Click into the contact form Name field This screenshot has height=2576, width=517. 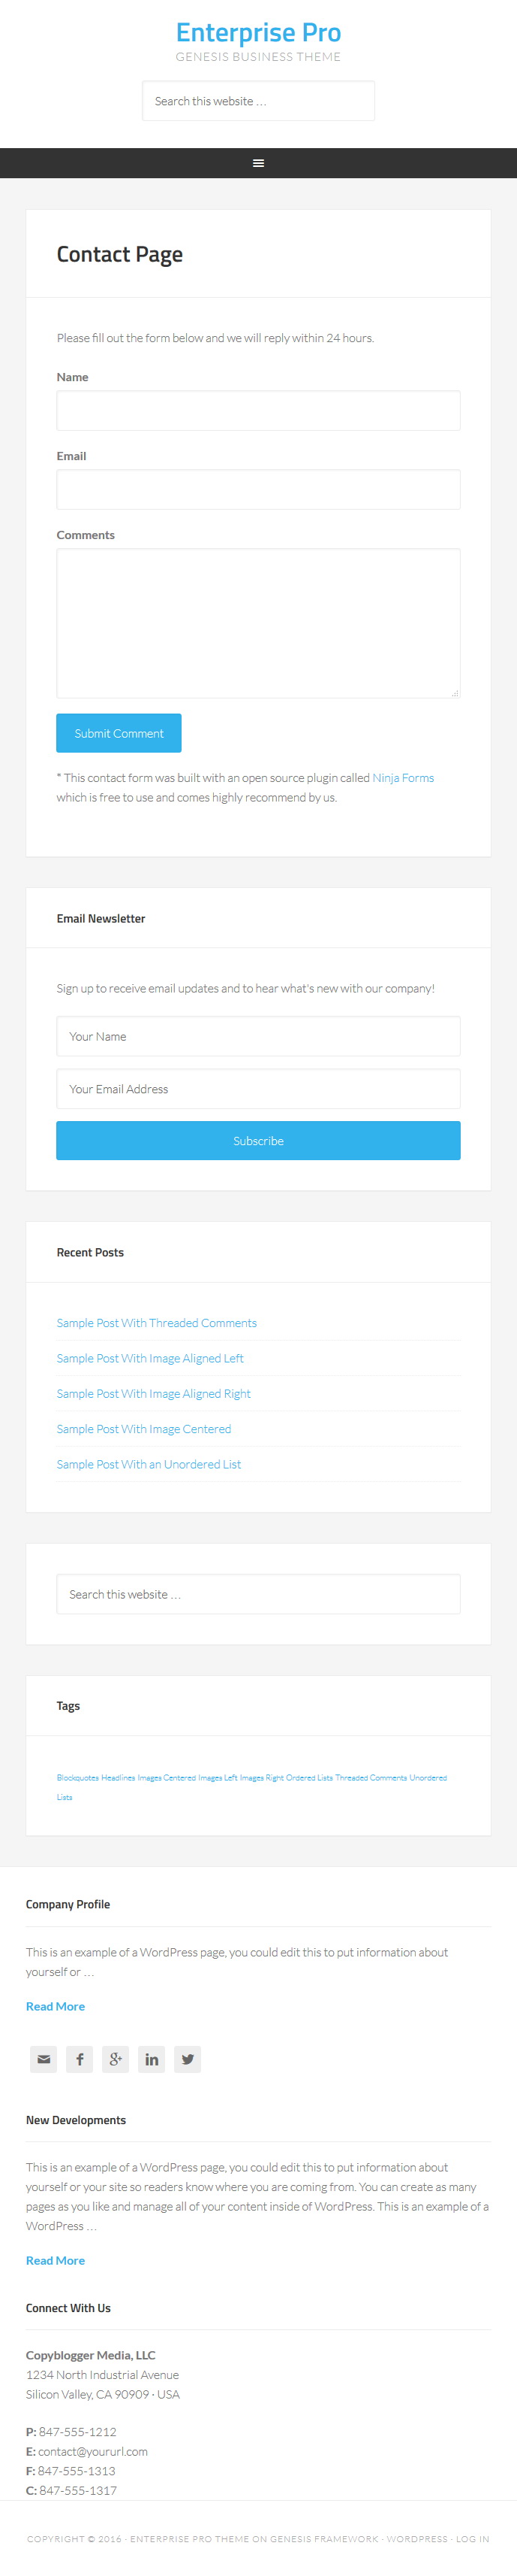pos(258,411)
